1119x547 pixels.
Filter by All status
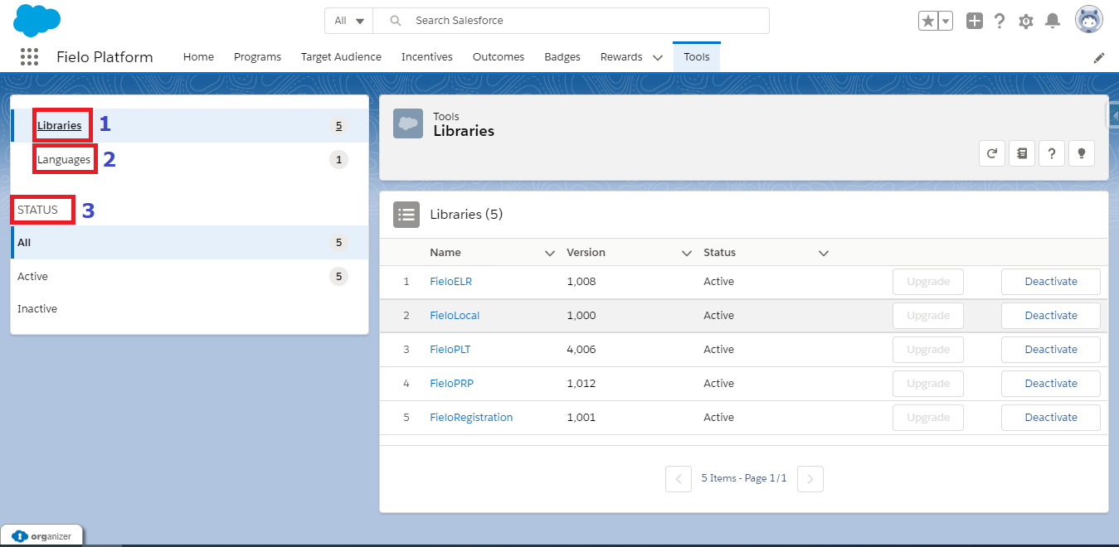(x=189, y=243)
